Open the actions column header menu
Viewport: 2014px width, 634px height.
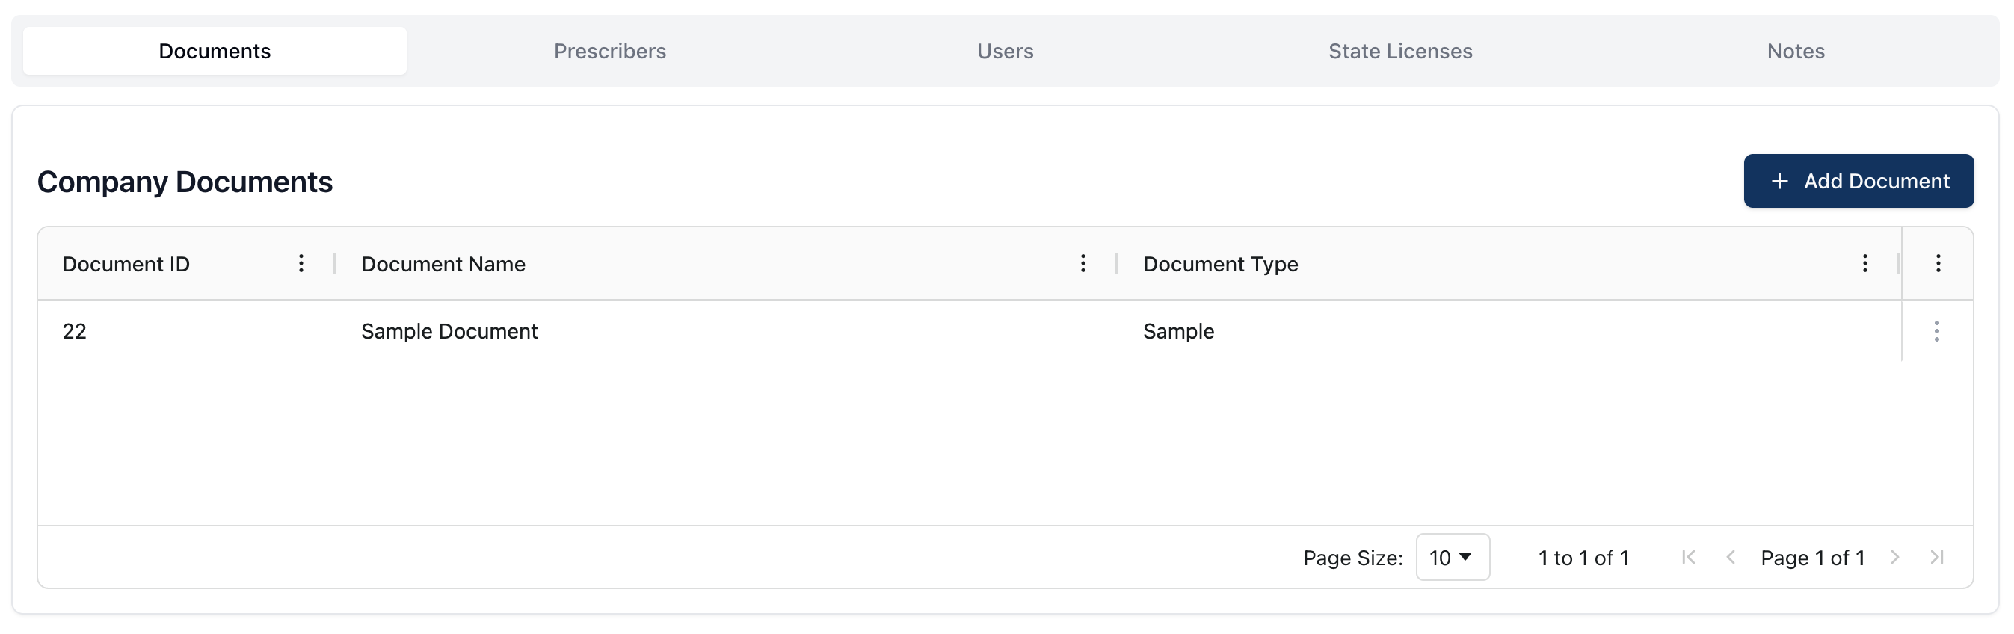click(x=1938, y=263)
